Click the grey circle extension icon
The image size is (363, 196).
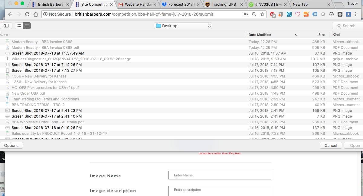coord(323,14)
